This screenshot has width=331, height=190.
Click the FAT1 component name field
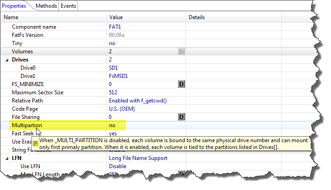tap(115, 27)
